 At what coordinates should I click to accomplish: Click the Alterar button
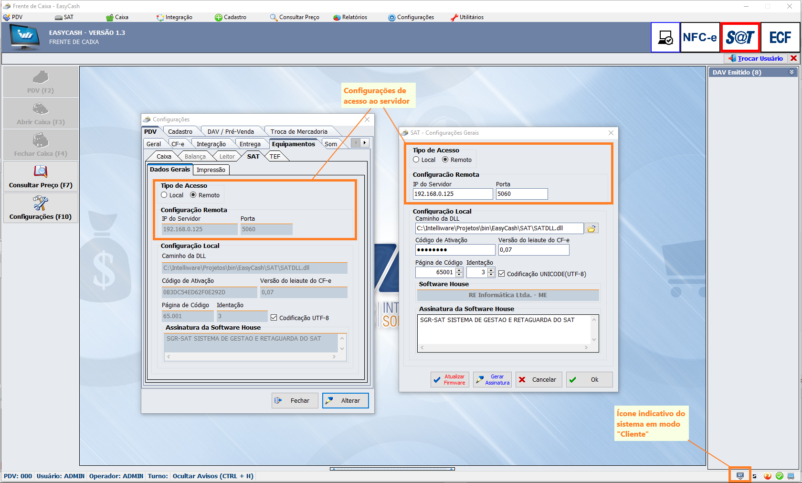[345, 401]
